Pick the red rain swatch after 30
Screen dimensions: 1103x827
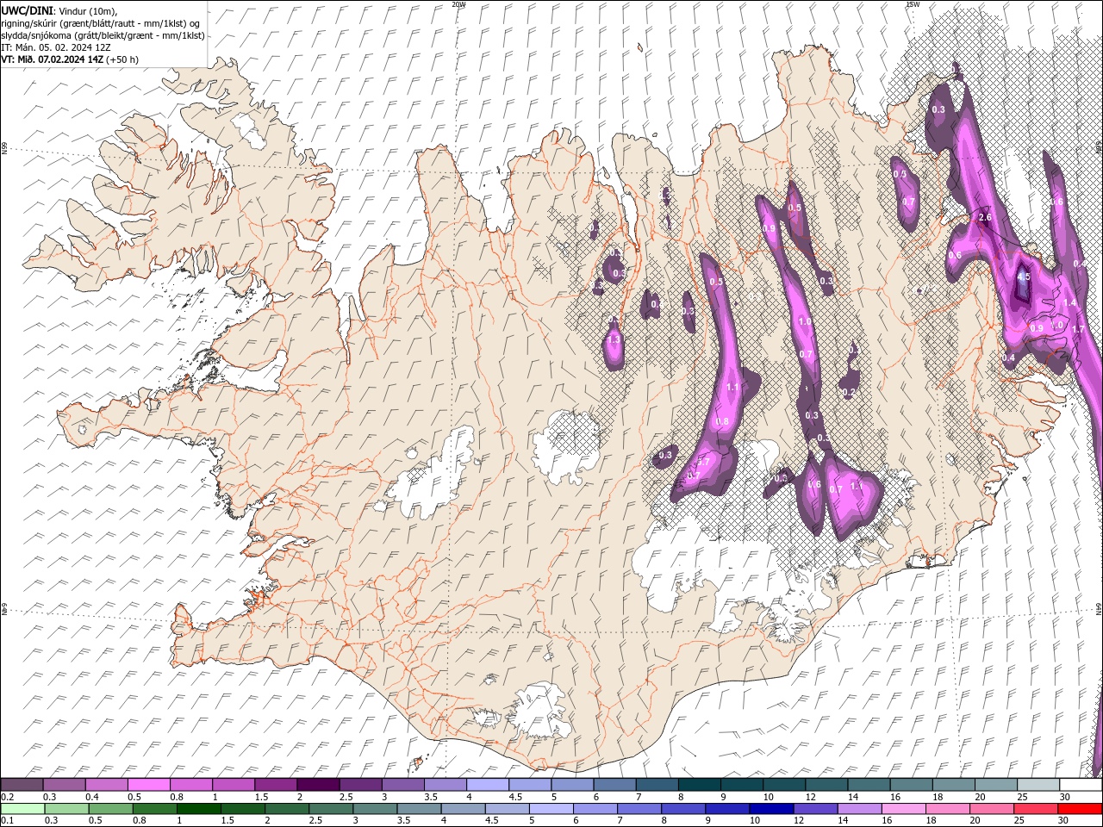(1080, 809)
